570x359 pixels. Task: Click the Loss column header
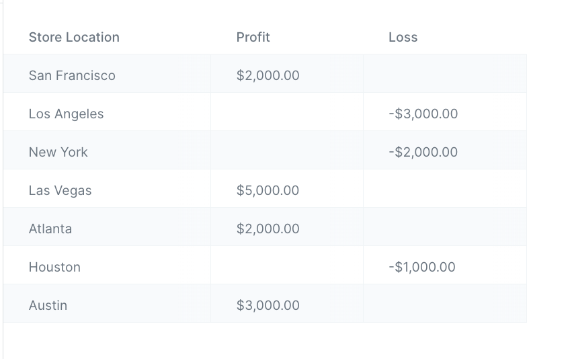pos(403,38)
